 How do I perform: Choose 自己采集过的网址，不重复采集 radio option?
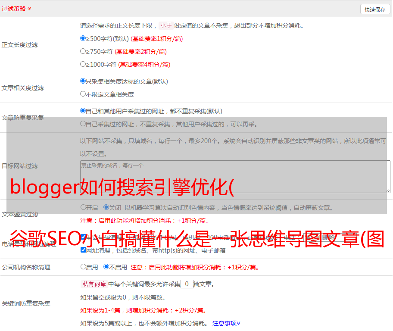83,124
